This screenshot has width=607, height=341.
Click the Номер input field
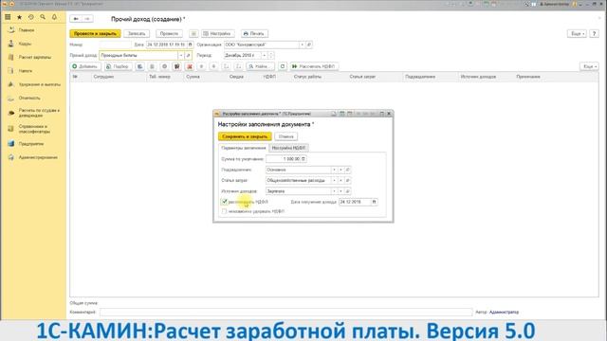(115, 45)
